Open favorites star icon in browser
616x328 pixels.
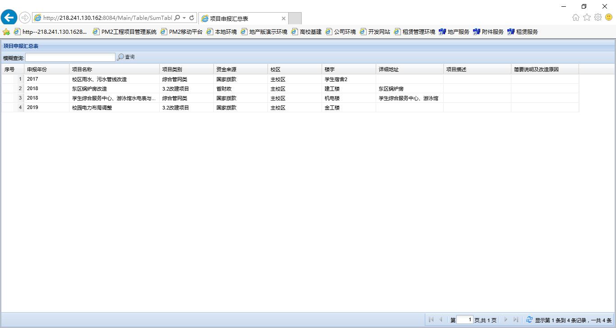pyautogui.click(x=587, y=17)
